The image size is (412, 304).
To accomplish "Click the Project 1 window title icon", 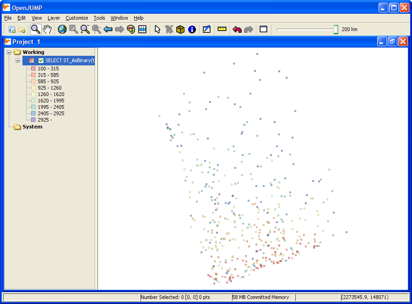I will coord(8,42).
